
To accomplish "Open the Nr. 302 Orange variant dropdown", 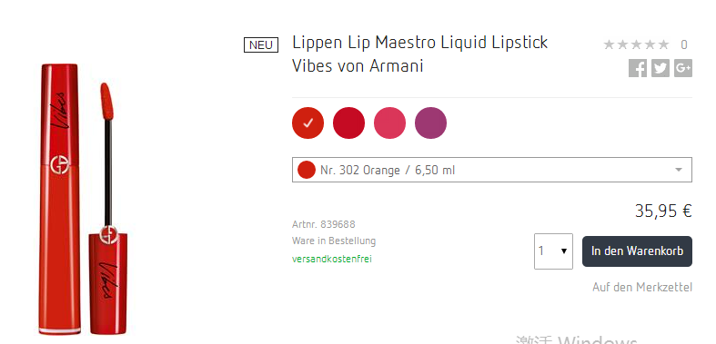I will coord(492,170).
